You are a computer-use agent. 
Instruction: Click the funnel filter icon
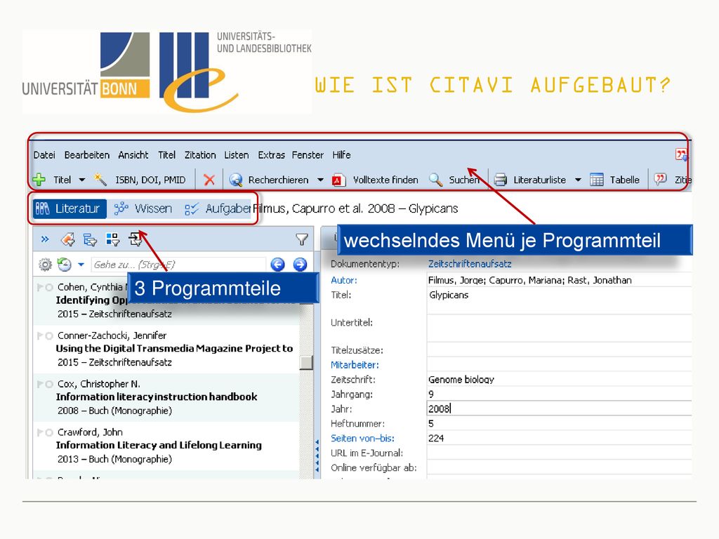[301, 239]
